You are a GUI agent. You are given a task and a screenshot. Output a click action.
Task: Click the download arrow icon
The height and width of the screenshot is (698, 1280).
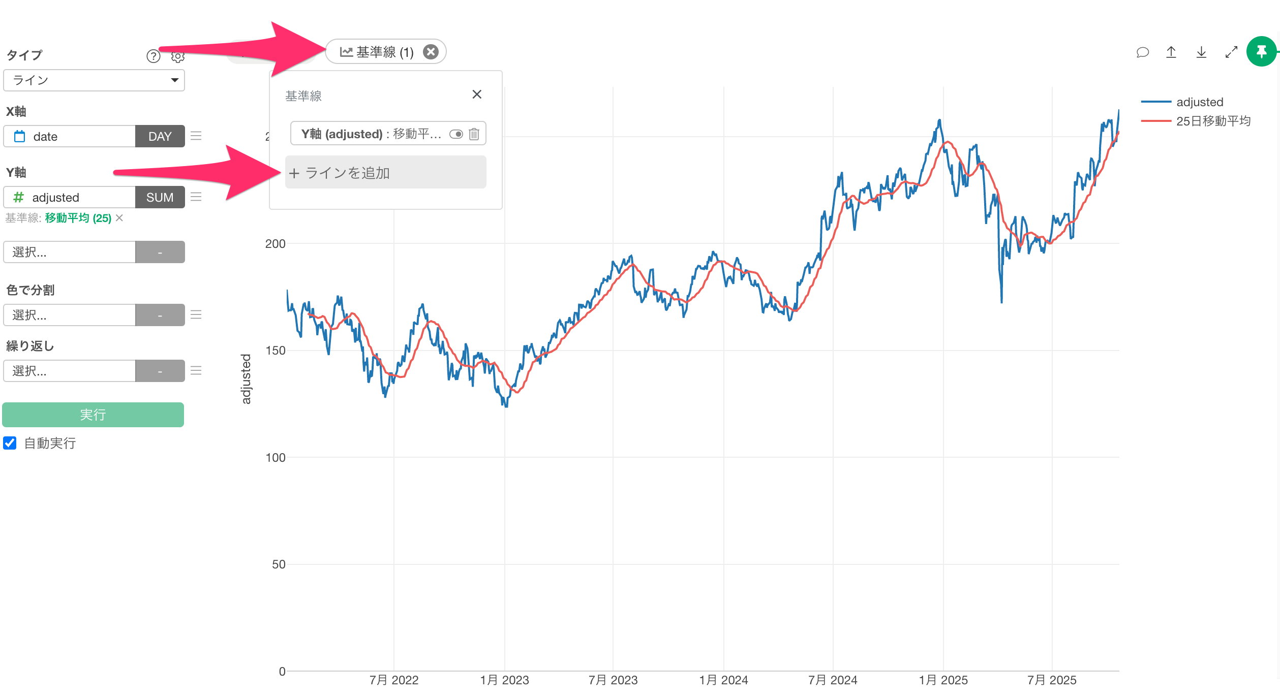(x=1201, y=52)
